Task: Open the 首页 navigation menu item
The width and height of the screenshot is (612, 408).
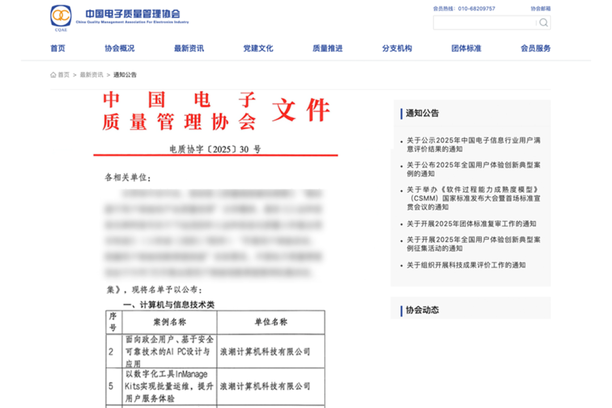Action: pos(59,49)
